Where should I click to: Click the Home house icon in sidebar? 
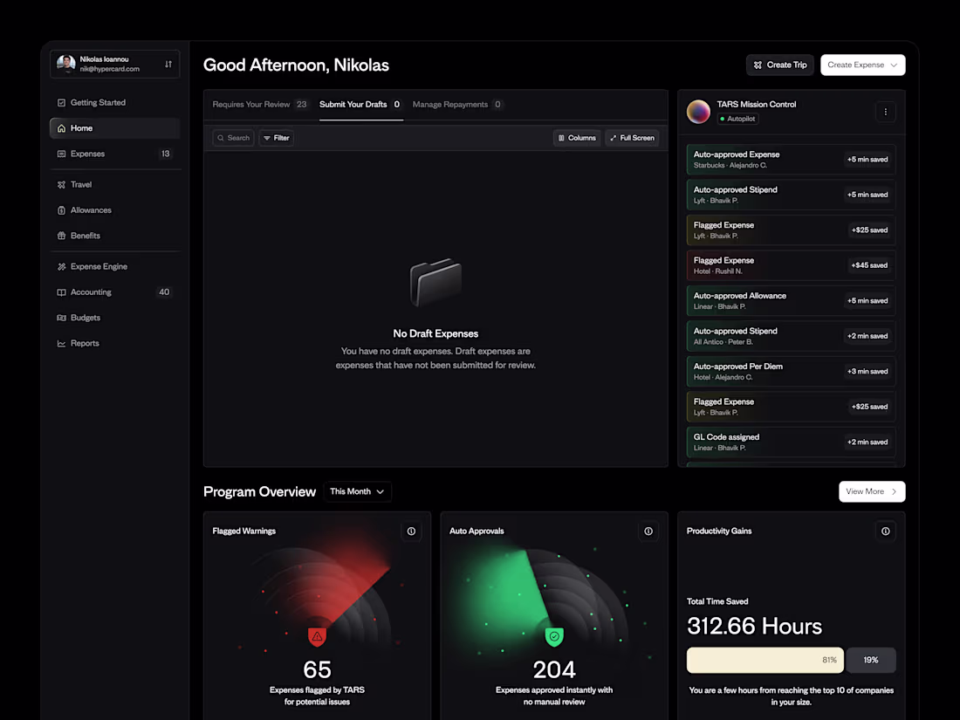[x=61, y=128]
